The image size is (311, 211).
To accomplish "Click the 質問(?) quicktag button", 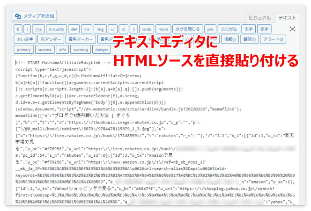I will tap(249, 39).
